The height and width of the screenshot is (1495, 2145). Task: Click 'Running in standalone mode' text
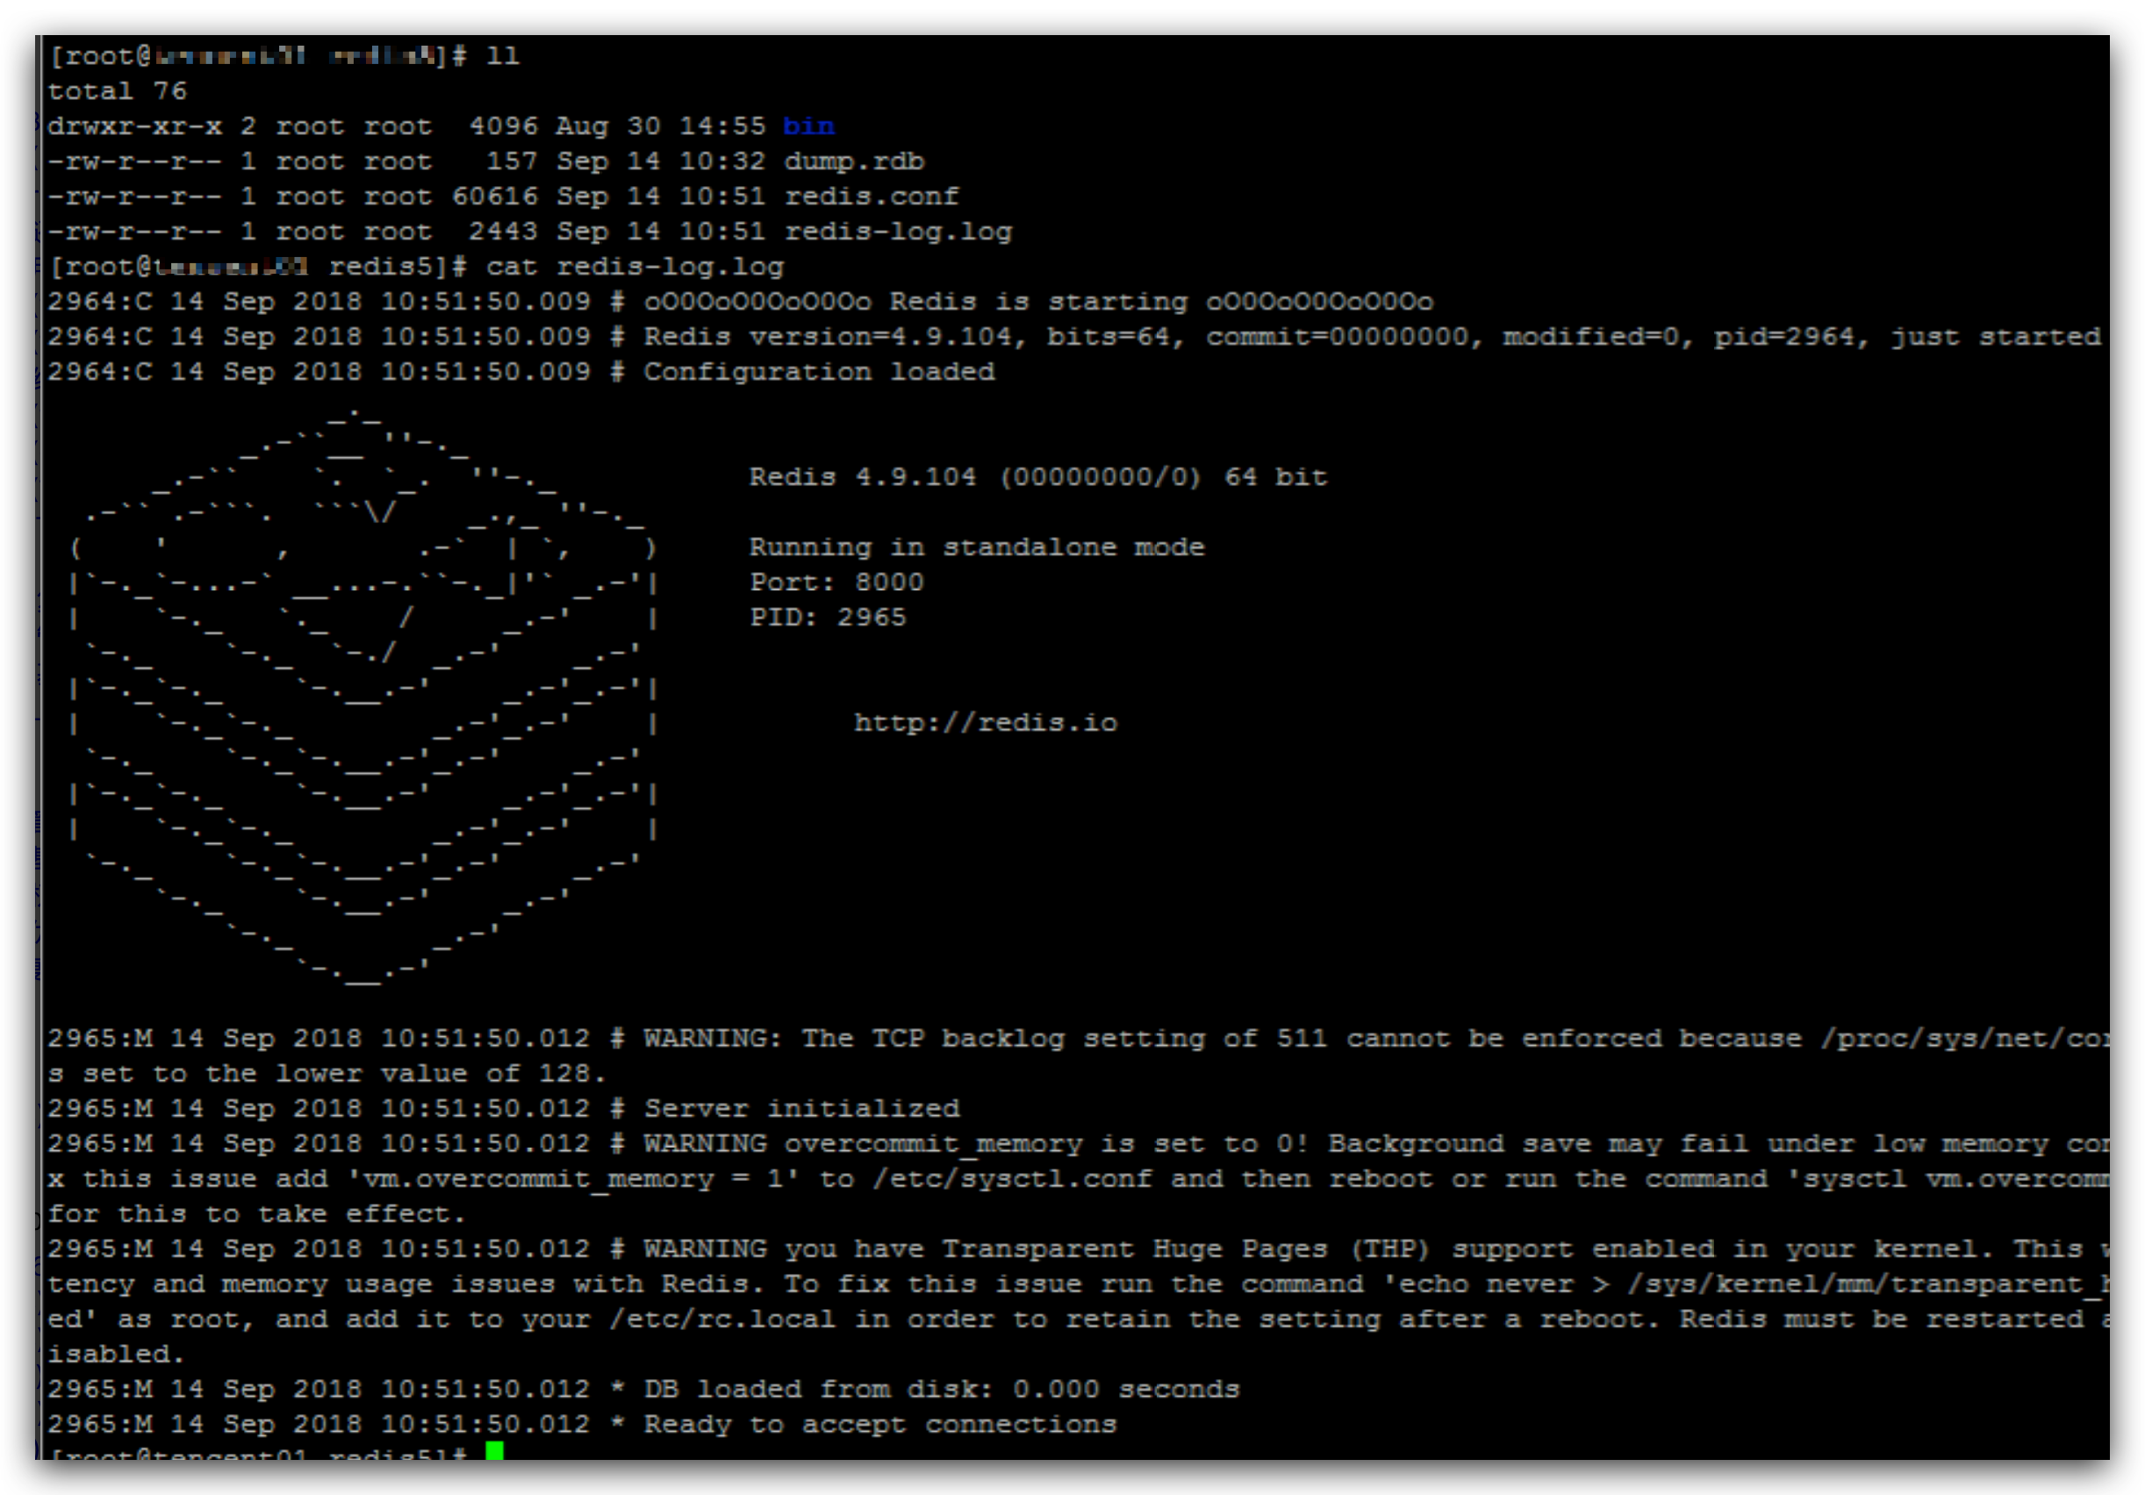click(x=976, y=547)
